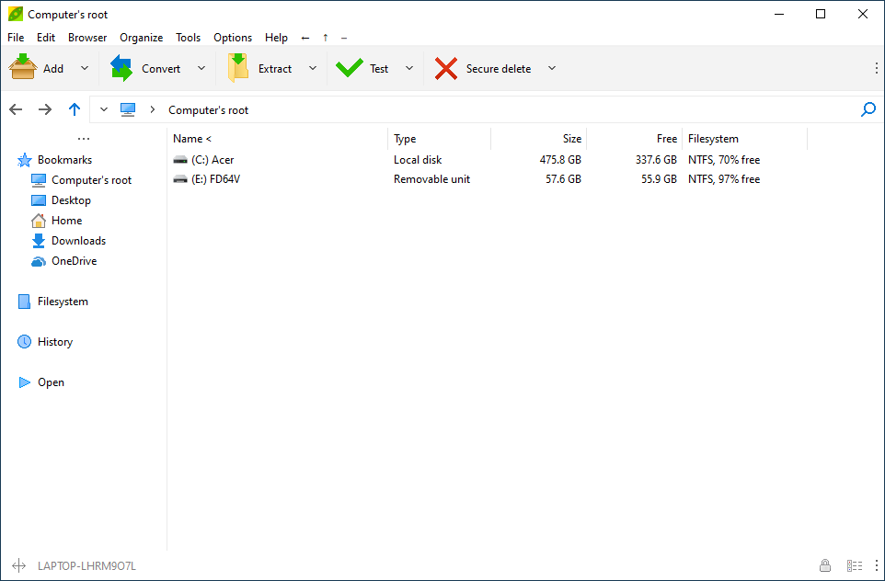This screenshot has width=885, height=581.
Task: Click the OneDrive cloud icon
Action: (39, 261)
